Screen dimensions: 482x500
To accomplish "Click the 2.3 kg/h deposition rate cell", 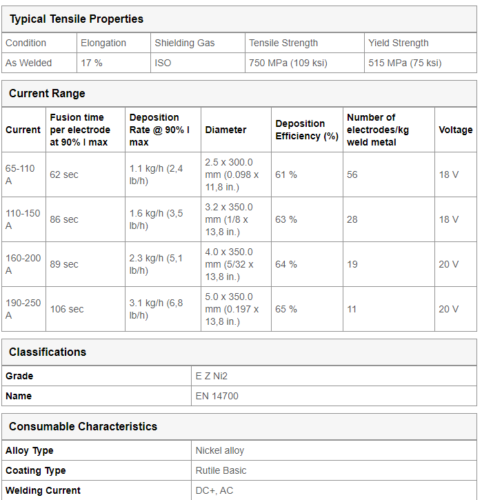I will pos(163,264).
